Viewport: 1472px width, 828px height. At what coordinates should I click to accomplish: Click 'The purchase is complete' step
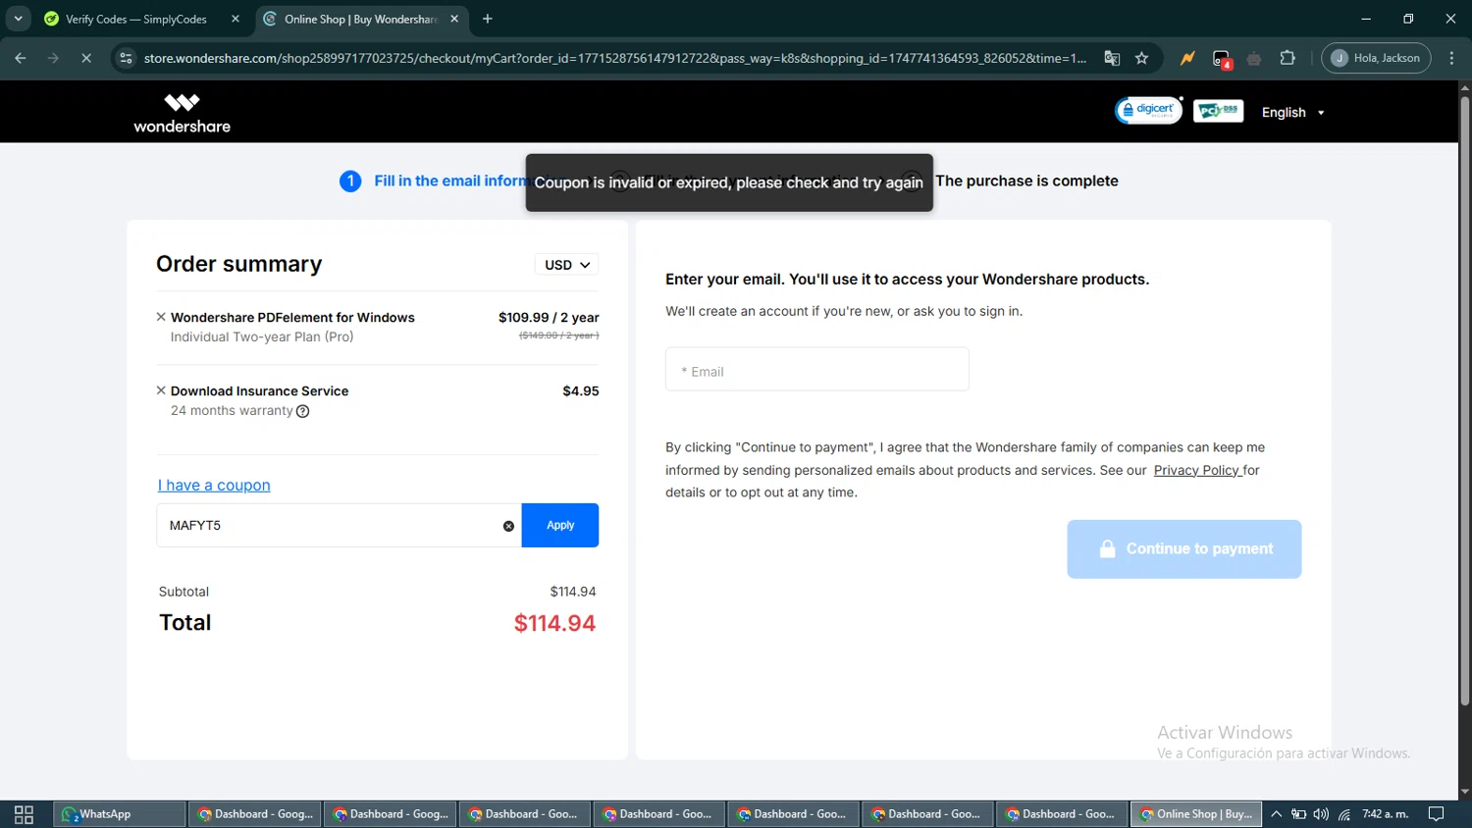(1026, 181)
